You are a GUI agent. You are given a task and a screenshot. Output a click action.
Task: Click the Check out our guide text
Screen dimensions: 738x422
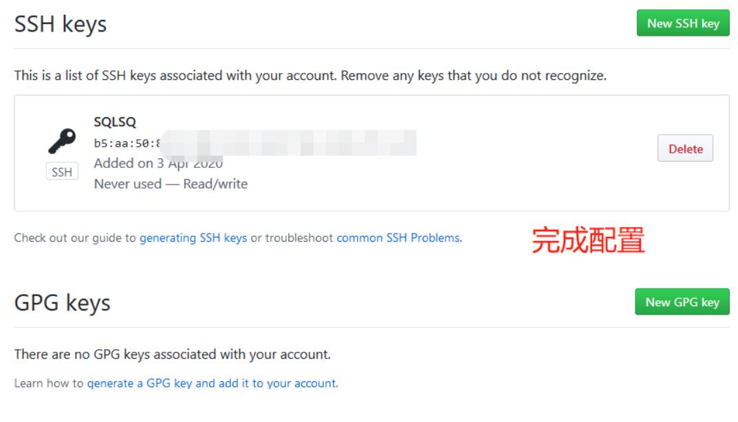76,238
